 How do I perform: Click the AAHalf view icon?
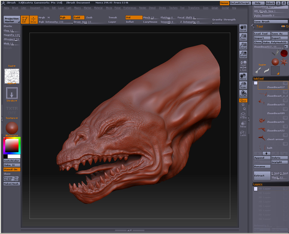point(243,54)
